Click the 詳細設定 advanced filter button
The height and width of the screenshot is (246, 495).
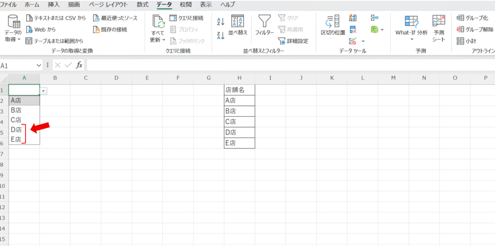coord(293,41)
